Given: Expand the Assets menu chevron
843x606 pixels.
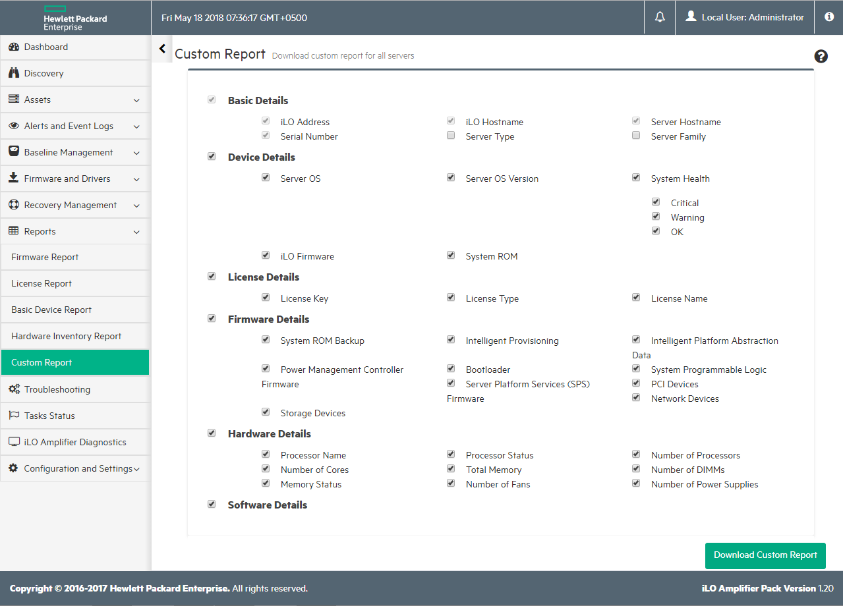Looking at the screenshot, I should [136, 100].
